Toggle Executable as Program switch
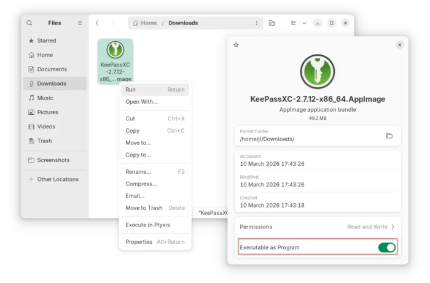Image resolution: width=430 pixels, height=283 pixels. click(x=386, y=247)
